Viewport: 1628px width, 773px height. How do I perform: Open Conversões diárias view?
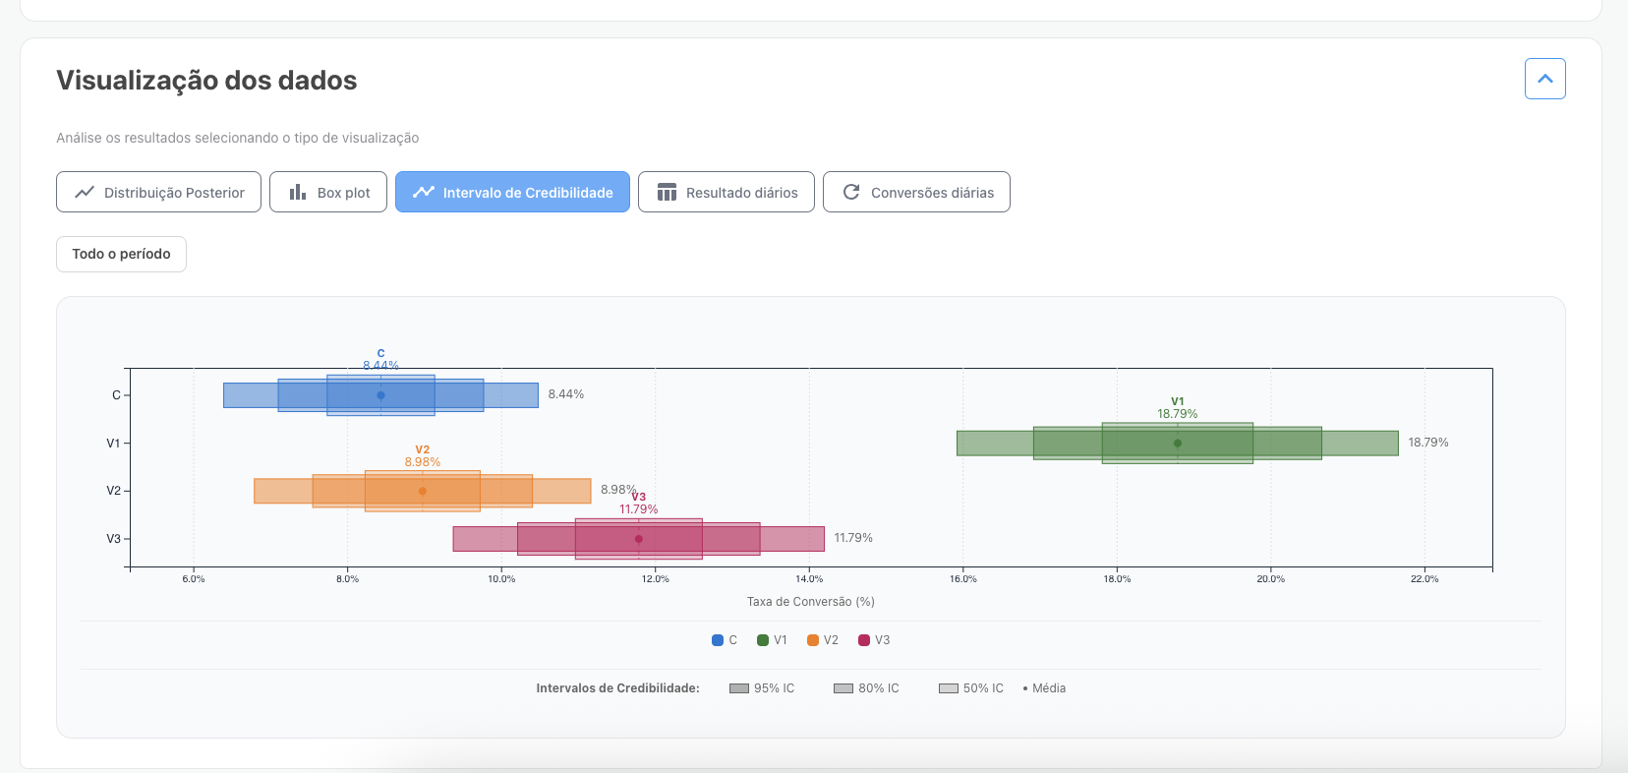coord(916,192)
